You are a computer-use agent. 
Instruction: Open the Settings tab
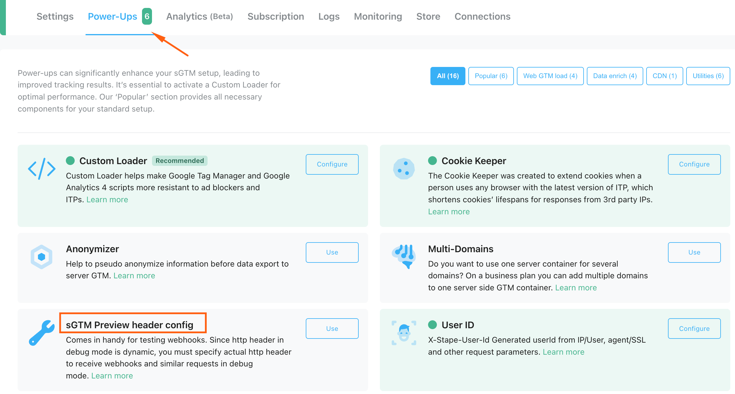(x=55, y=16)
